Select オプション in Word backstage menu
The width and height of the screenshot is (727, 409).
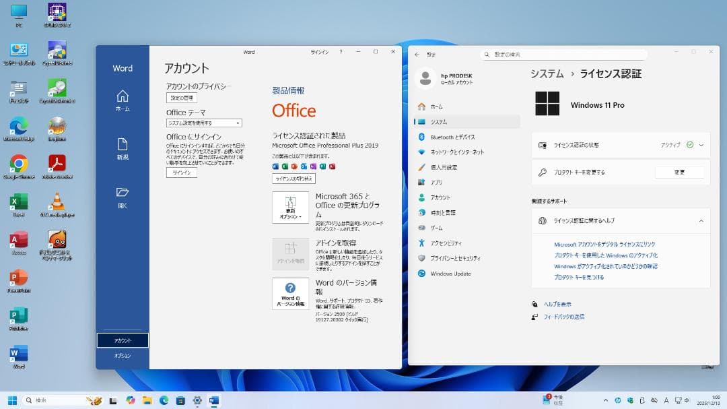(x=122, y=355)
